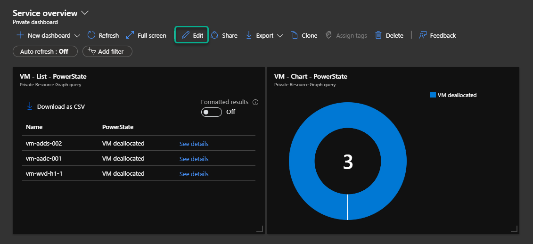This screenshot has height=244, width=533.
Task: Click the Download as CSV link
Action: [x=61, y=107]
